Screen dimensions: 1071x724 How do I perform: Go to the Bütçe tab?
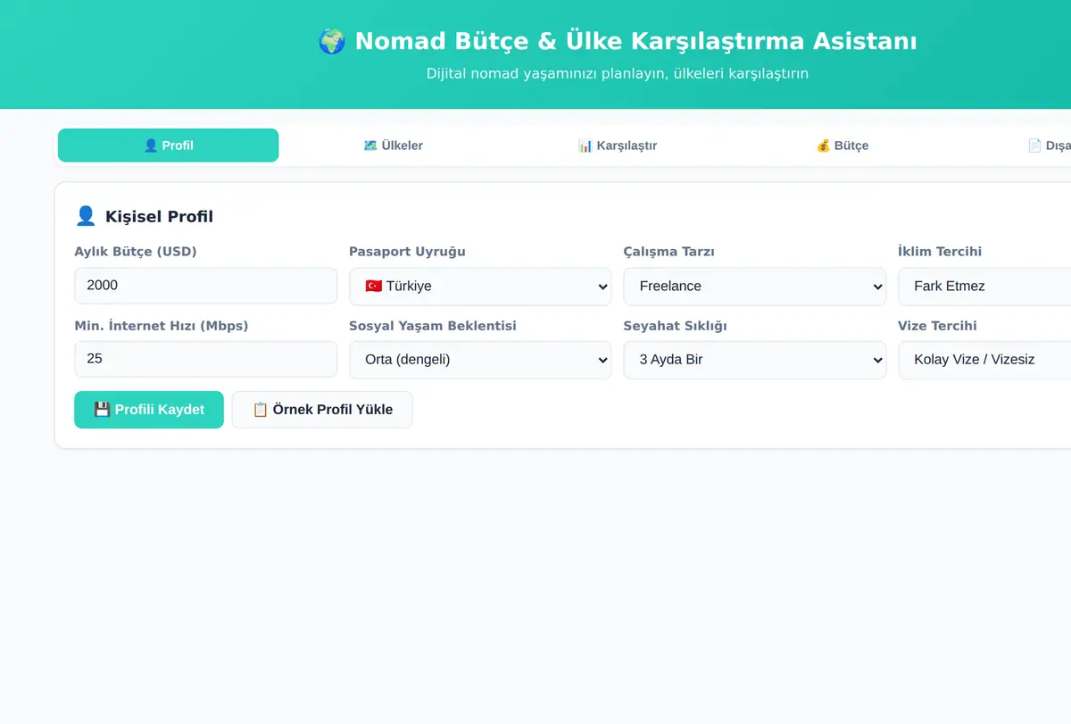(x=842, y=146)
